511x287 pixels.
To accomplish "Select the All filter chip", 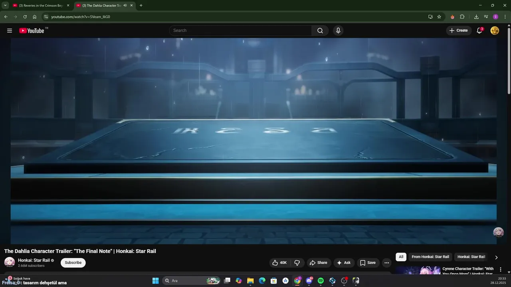I will point(401,257).
